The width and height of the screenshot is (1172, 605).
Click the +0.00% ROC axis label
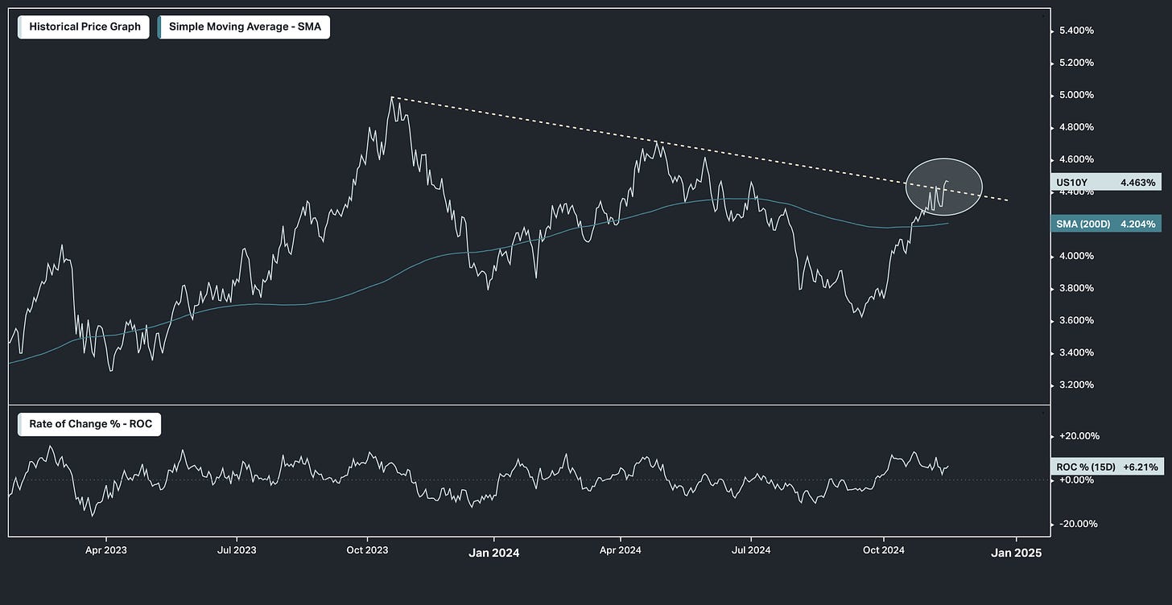click(x=1077, y=479)
